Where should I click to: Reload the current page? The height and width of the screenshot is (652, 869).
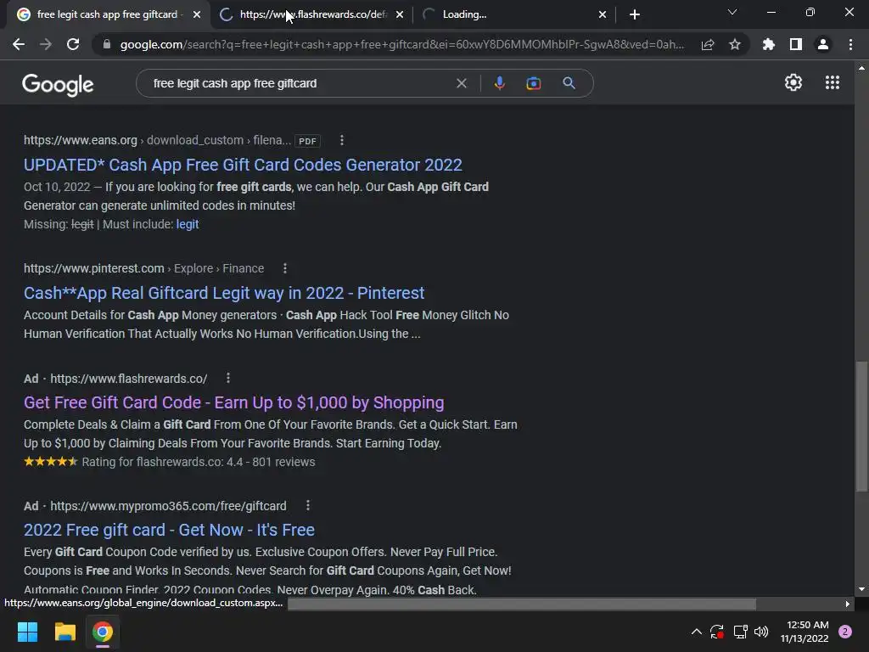pyautogui.click(x=73, y=44)
